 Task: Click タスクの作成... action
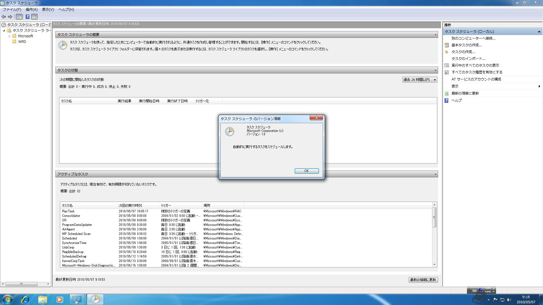point(463,52)
